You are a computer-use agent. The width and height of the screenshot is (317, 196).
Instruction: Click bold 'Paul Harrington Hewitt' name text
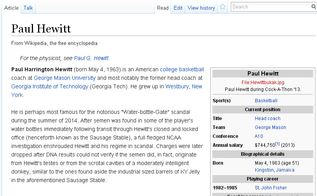click(42, 69)
